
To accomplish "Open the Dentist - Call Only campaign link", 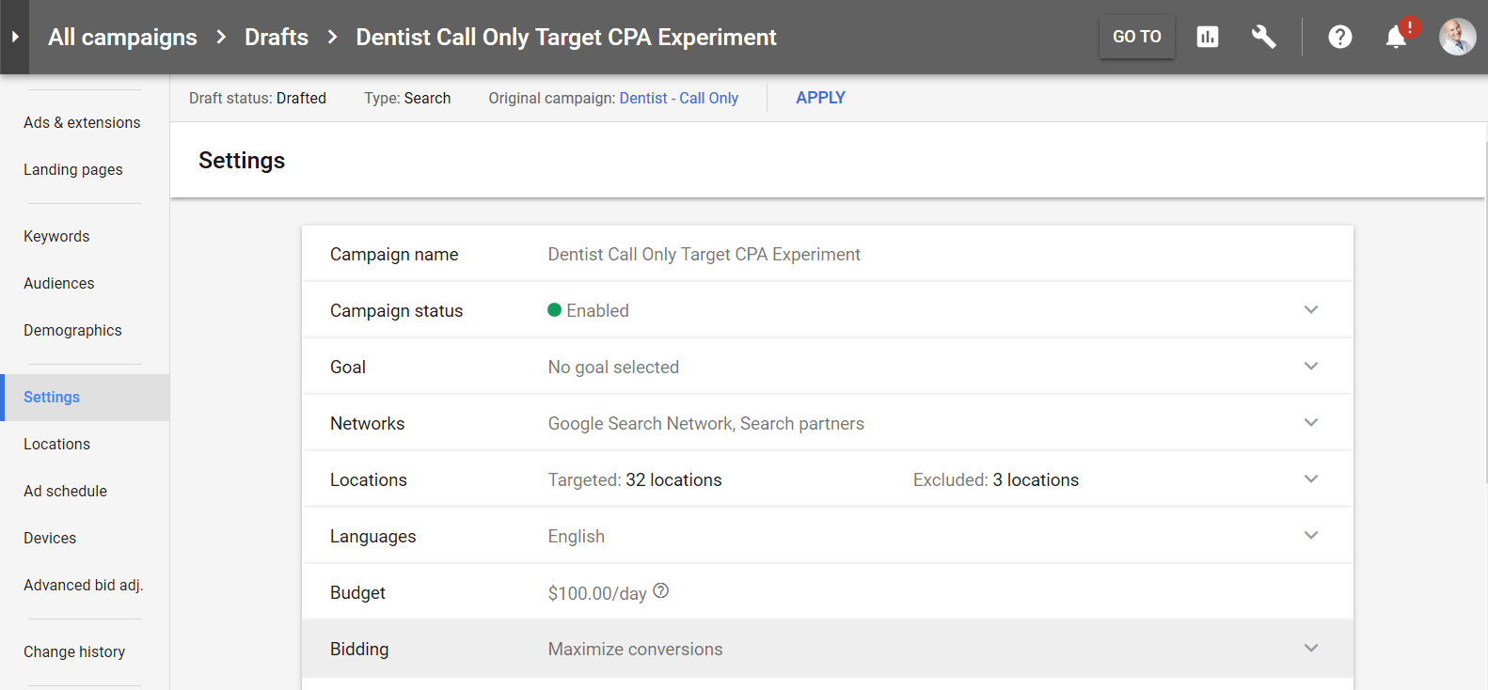I will tap(678, 99).
